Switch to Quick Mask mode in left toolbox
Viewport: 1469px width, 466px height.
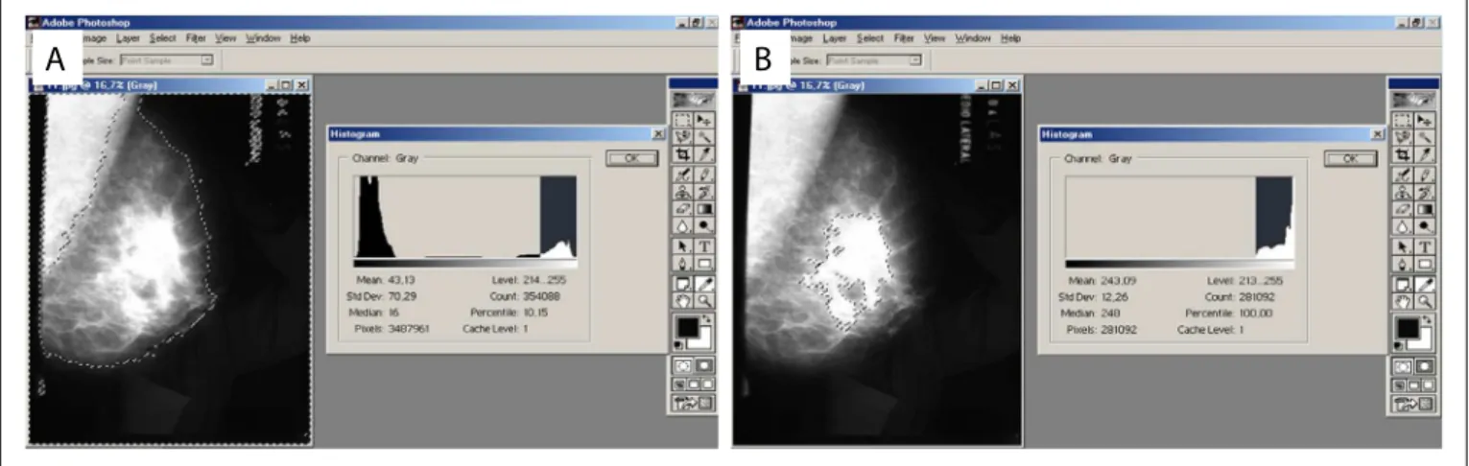(x=704, y=366)
